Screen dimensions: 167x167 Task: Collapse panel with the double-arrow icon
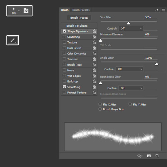tap(157, 10)
